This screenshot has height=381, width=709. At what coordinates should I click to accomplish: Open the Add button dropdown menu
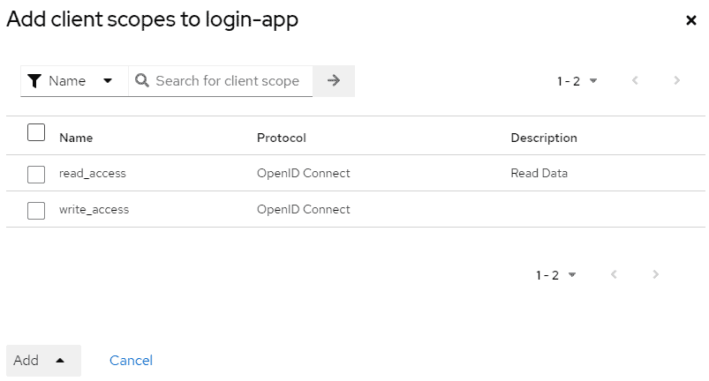(x=43, y=361)
